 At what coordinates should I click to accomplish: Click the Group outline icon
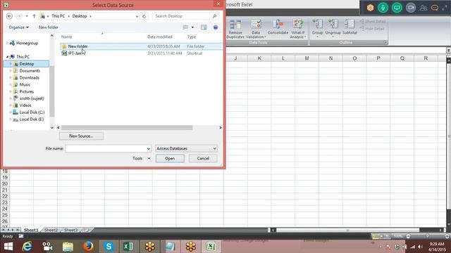click(x=318, y=28)
